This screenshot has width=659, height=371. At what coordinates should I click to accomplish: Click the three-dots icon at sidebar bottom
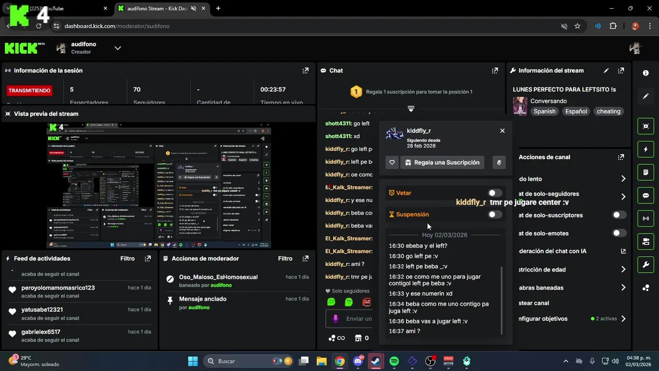(646, 288)
